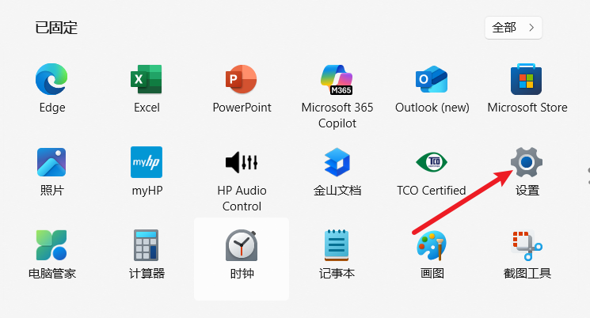Screen dimensions: 590x318
Task: Open the 时钟 clock app icon
Action: pos(242,245)
